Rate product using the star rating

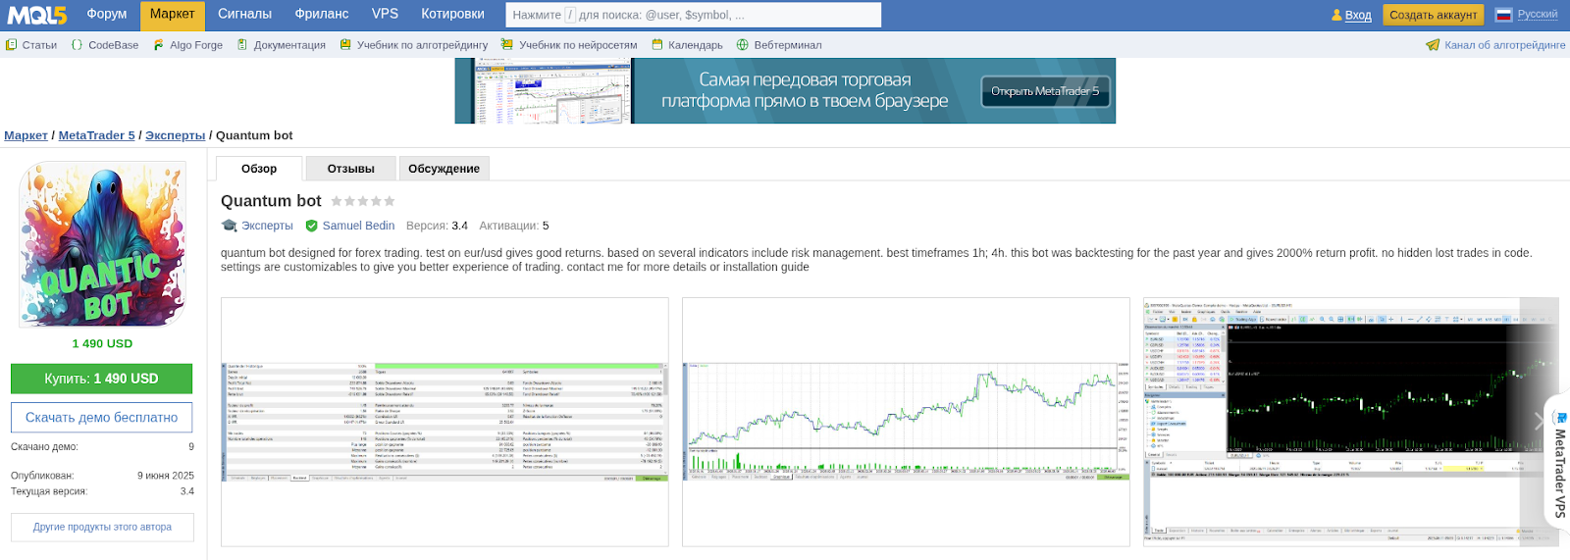362,201
